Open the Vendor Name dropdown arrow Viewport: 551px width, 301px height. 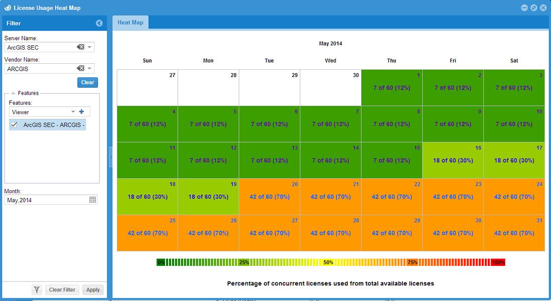90,69
